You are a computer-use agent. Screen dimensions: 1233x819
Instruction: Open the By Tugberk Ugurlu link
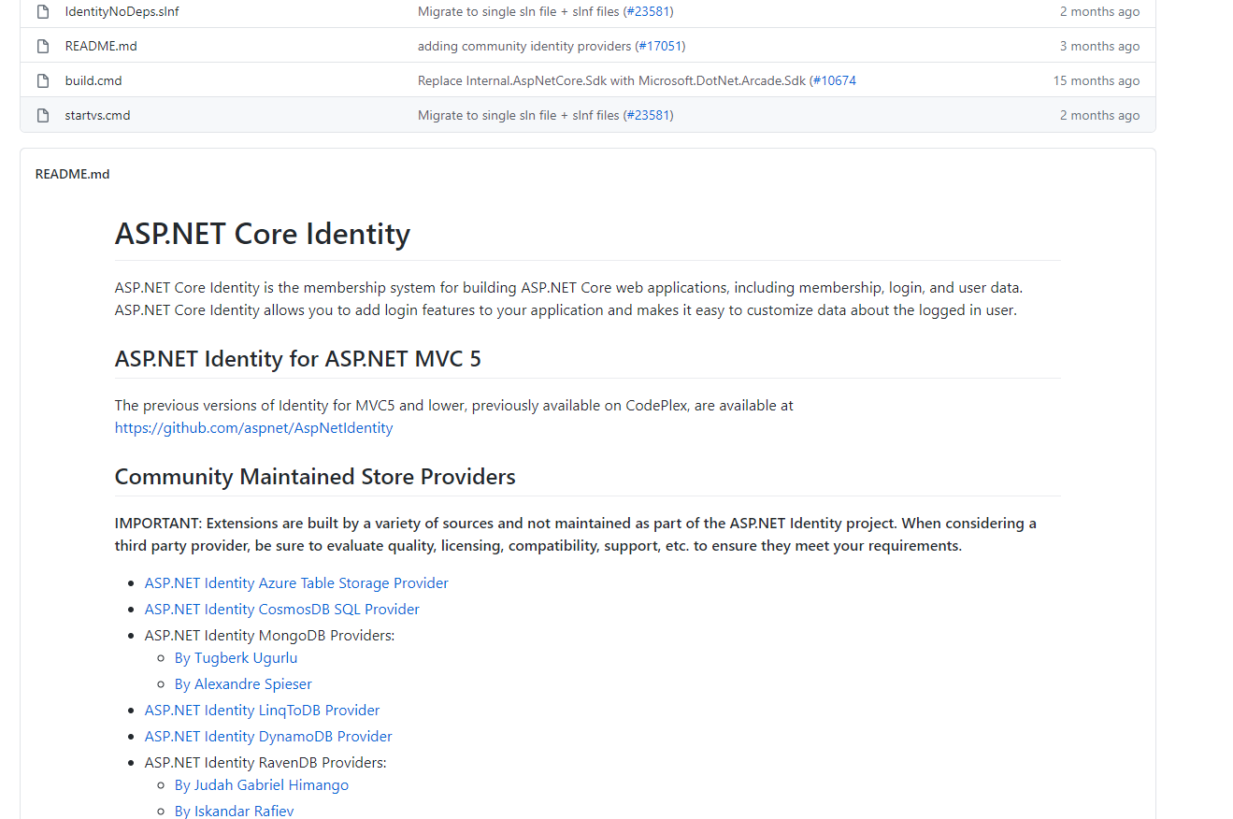[236, 658]
